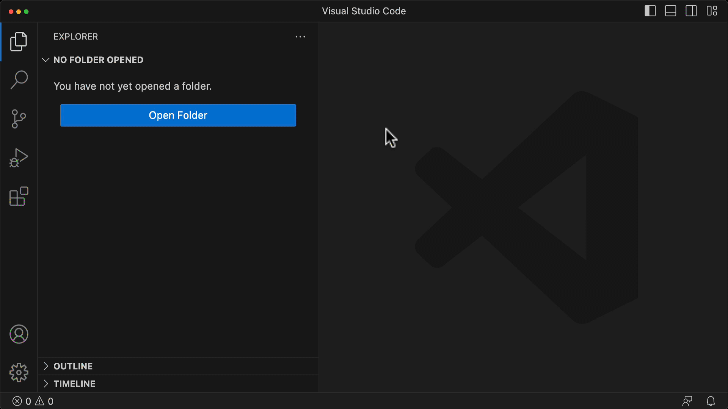Click errors and warnings count in status bar
728x409 pixels.
[x=33, y=401]
